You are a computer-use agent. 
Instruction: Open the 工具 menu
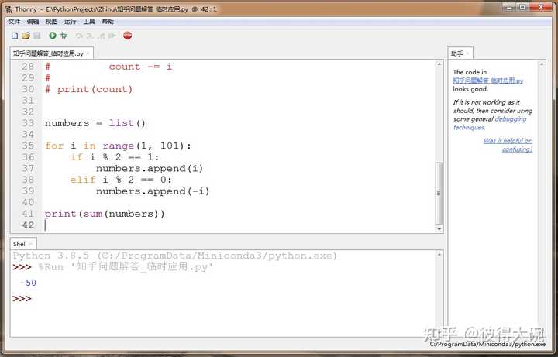89,22
